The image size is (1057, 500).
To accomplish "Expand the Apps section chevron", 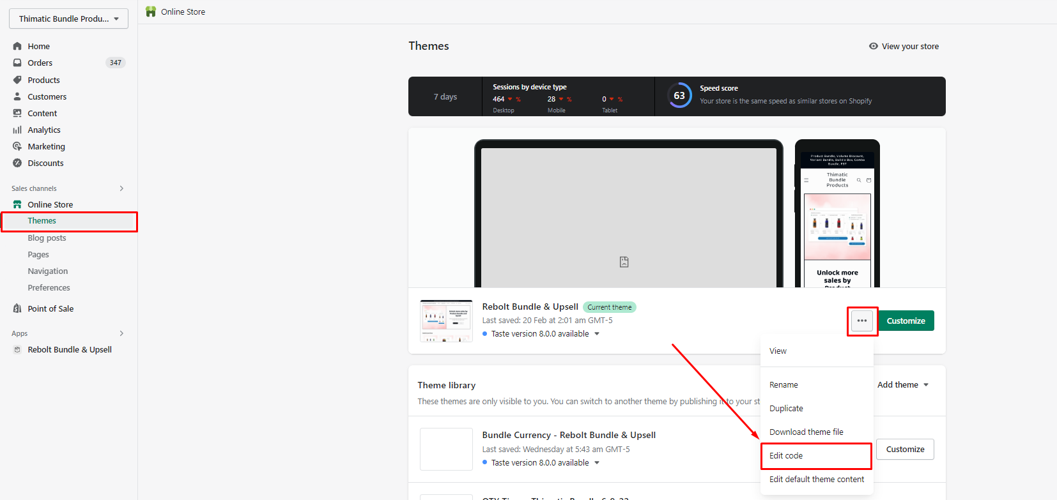I will point(121,333).
